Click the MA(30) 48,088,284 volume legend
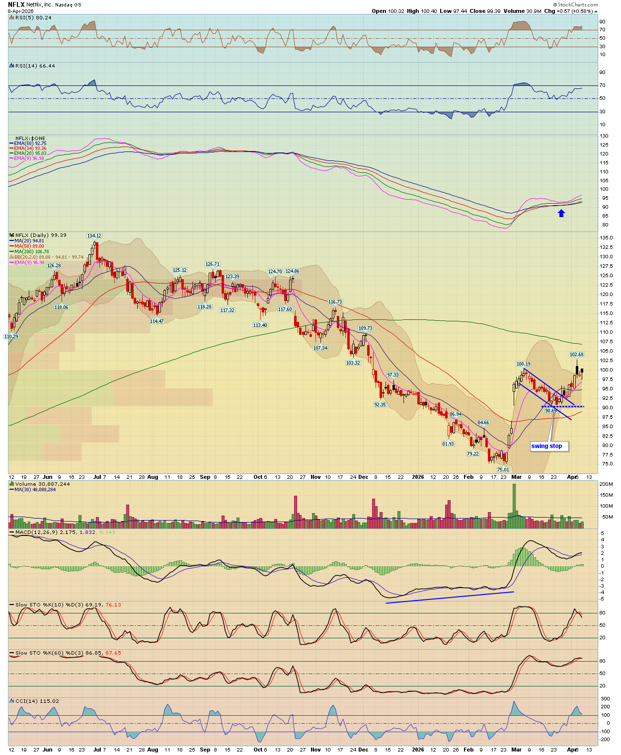The width and height of the screenshot is (621, 755). coord(33,489)
